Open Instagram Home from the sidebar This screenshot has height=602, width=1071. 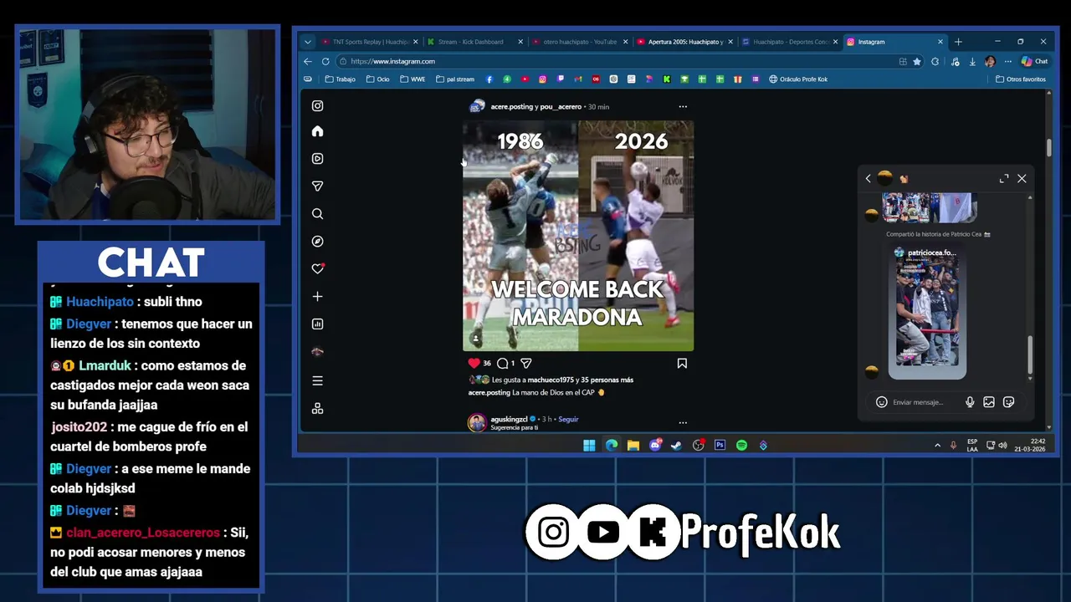click(317, 131)
